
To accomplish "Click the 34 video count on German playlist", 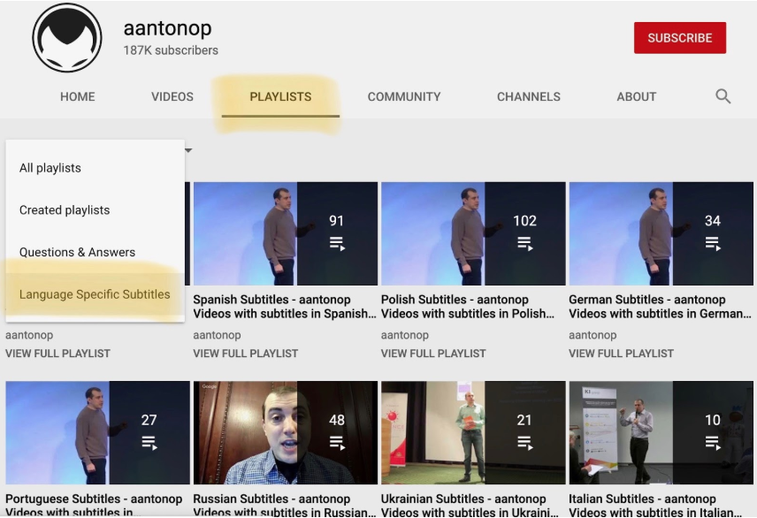I will pos(713,221).
